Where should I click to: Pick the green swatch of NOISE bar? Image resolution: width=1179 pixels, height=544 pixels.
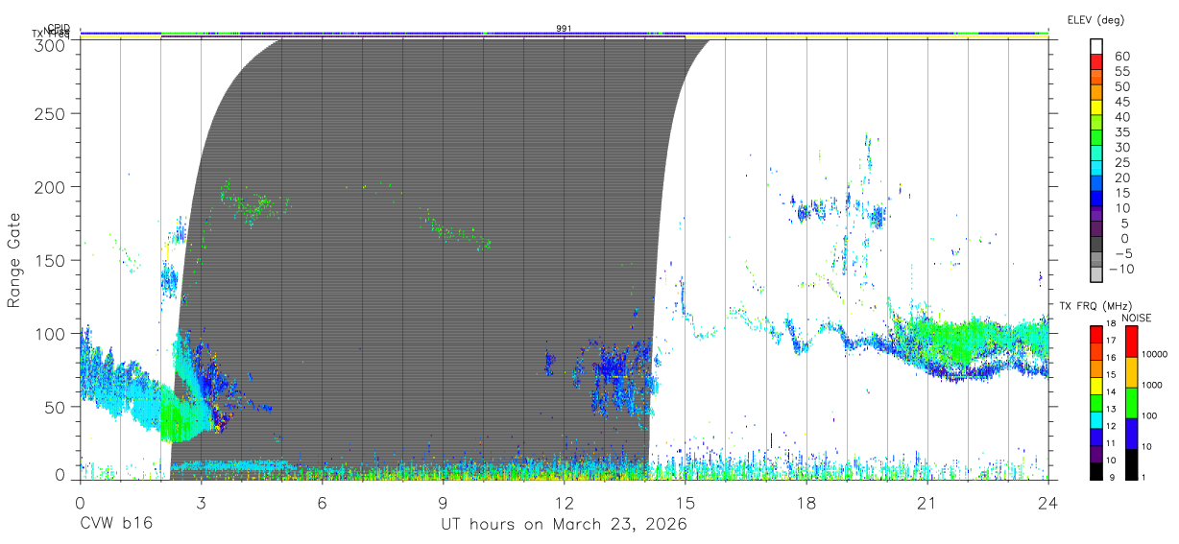(x=1131, y=402)
